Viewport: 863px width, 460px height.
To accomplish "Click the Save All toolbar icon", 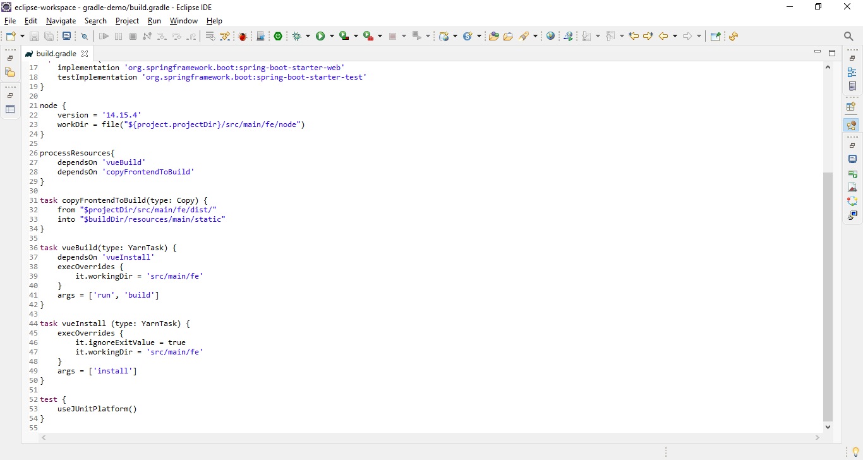I will [x=49, y=36].
